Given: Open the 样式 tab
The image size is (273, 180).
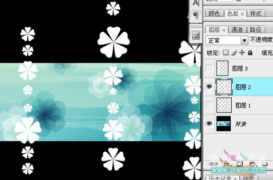Looking at the screenshot, I should point(256,13).
